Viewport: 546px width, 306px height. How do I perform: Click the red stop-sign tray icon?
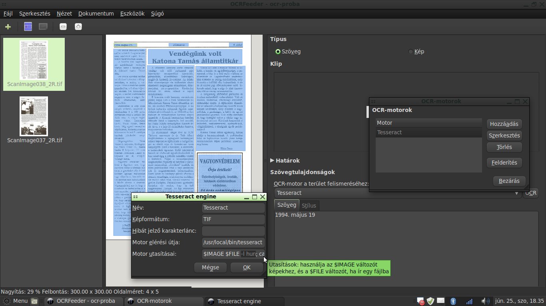(420, 301)
